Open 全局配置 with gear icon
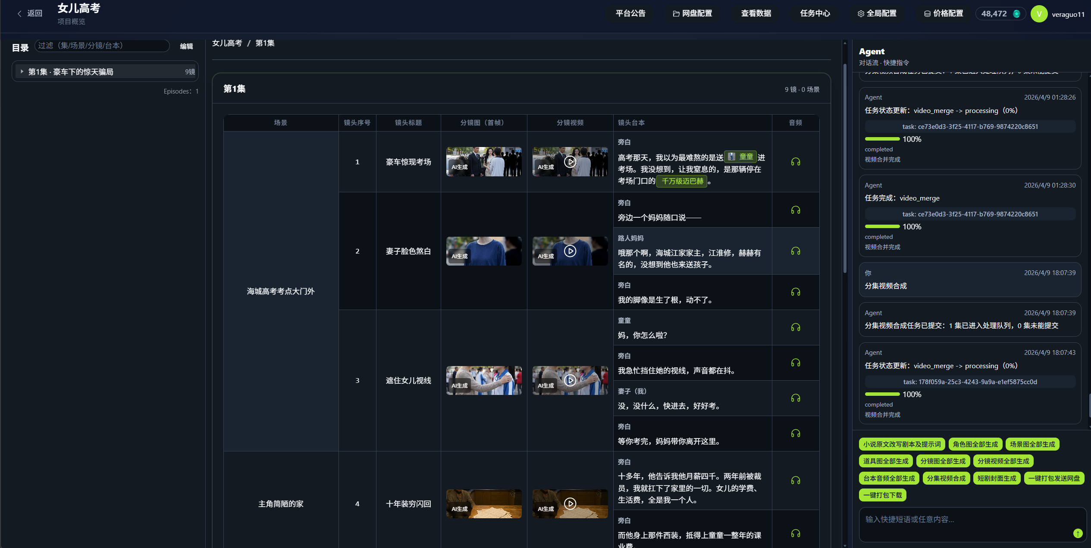1091x548 pixels. (x=877, y=14)
